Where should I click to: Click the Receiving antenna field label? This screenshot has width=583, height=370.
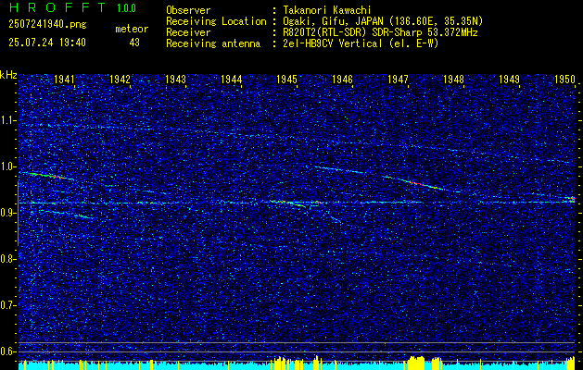(x=213, y=43)
